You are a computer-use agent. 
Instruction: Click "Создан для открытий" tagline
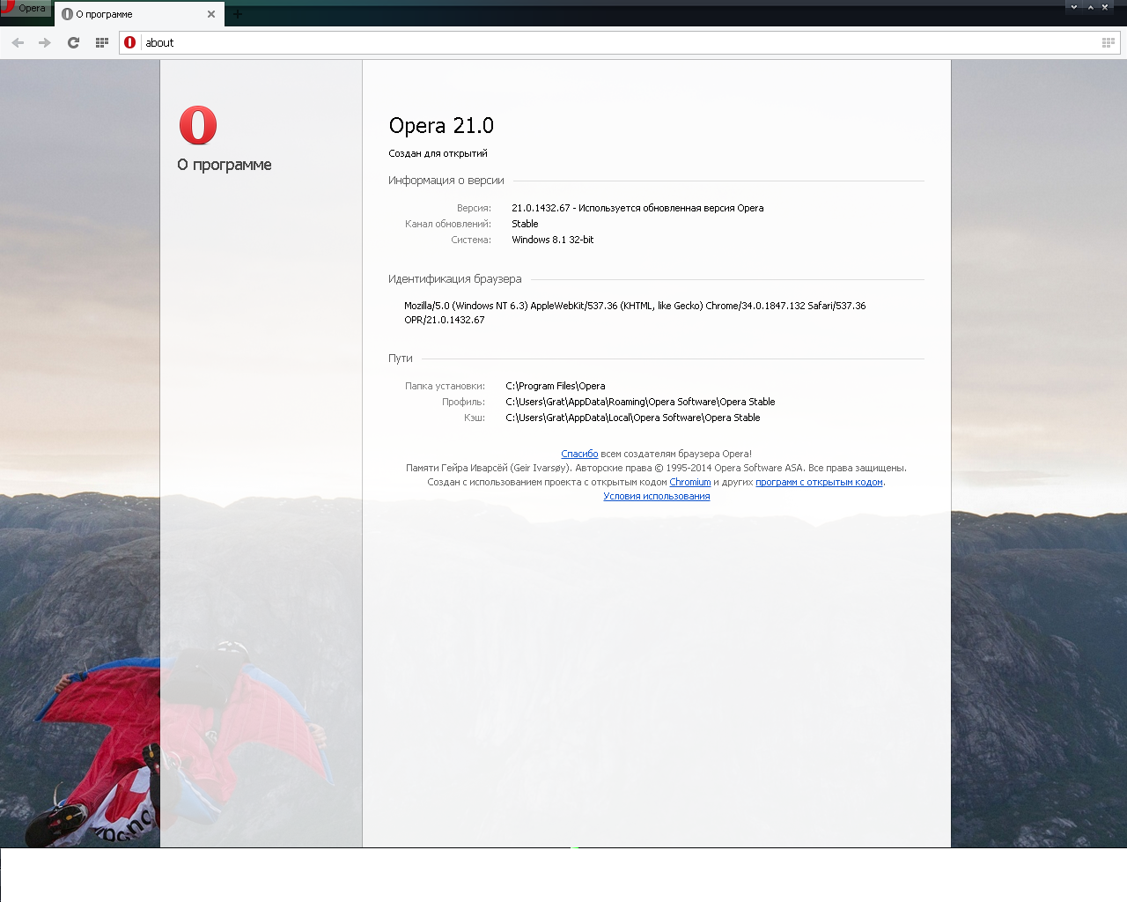point(438,153)
